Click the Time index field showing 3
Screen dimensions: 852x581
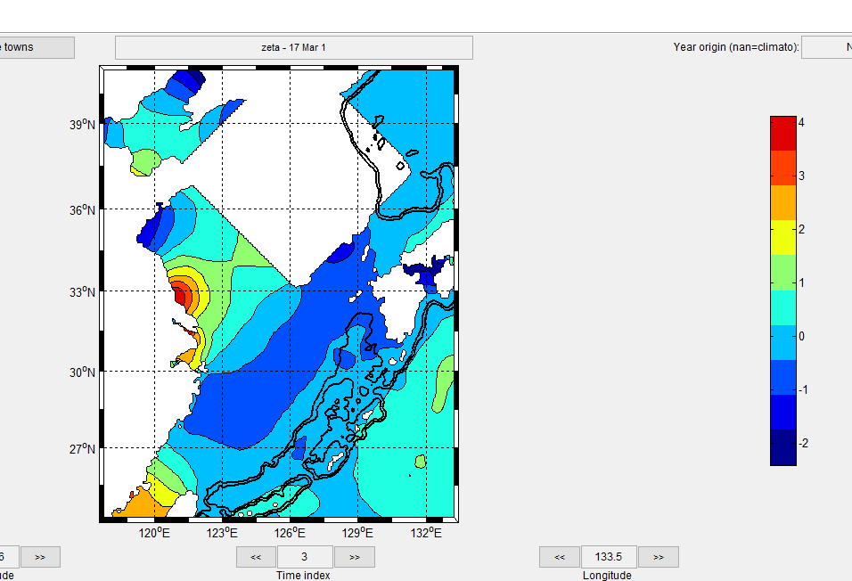(x=305, y=557)
